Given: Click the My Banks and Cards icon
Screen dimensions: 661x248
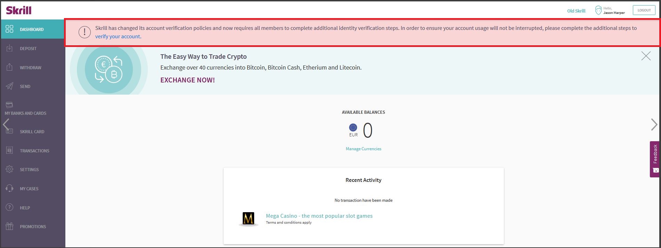Looking at the screenshot, I should [9, 105].
